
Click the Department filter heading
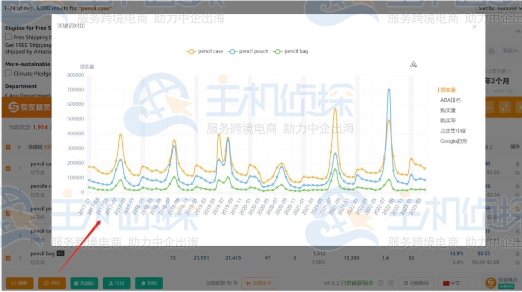click(21, 86)
